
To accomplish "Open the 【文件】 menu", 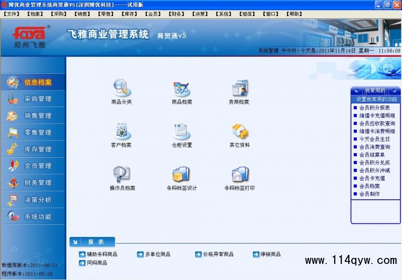I will (x=12, y=14).
